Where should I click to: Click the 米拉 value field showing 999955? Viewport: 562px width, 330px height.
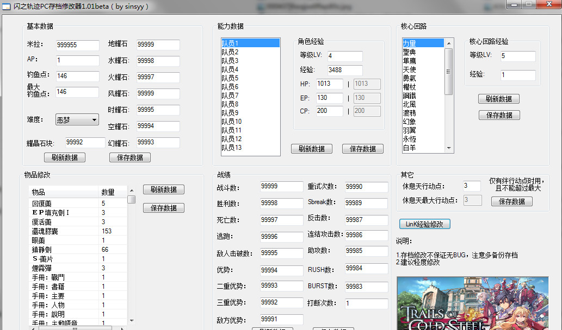pyautogui.click(x=77, y=45)
